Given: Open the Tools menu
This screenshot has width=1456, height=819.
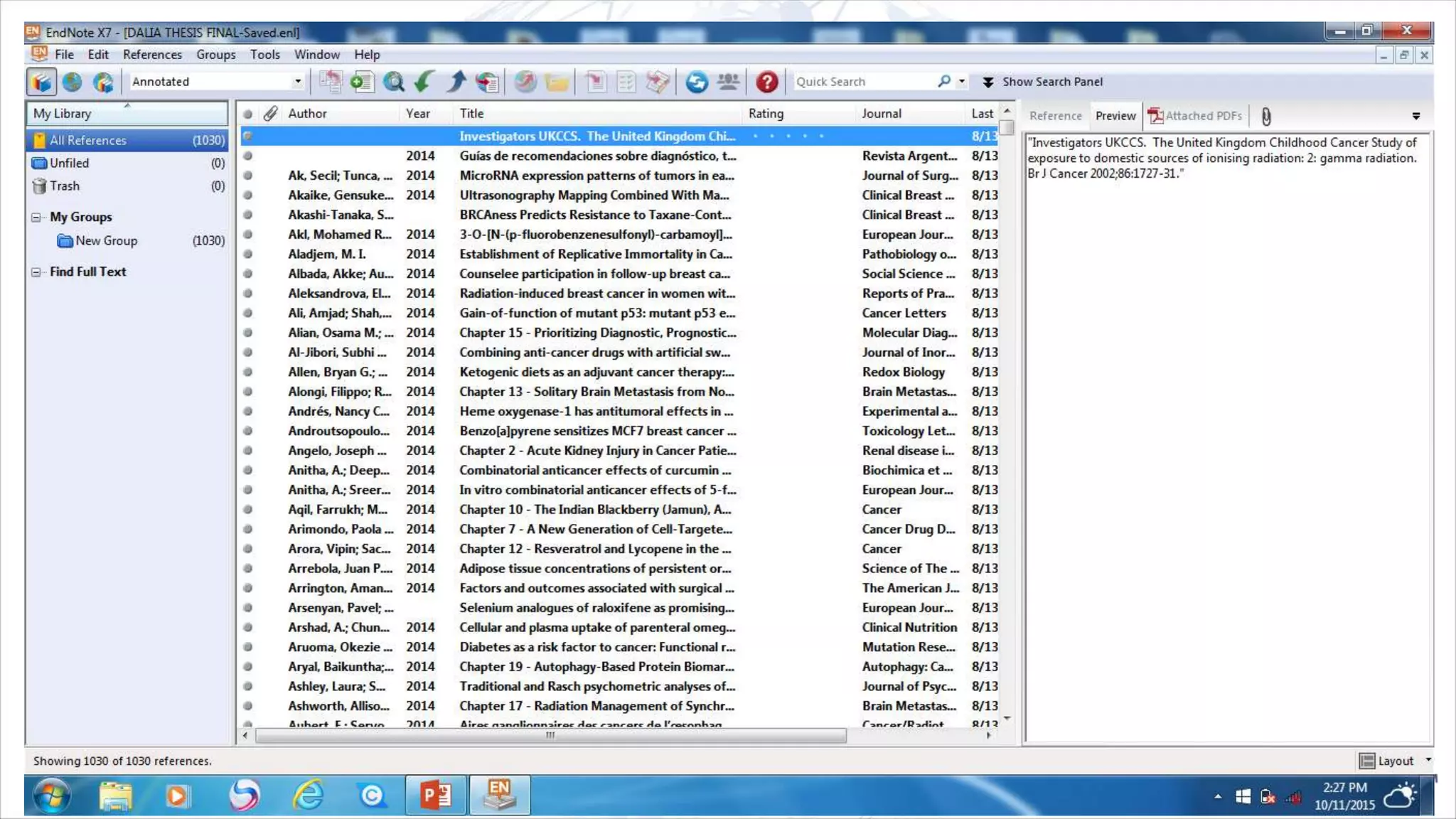Looking at the screenshot, I should 264,54.
